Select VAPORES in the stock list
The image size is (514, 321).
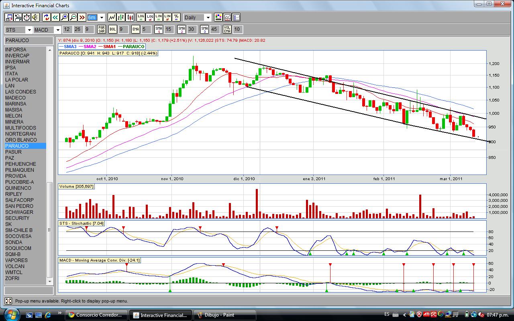tap(25, 260)
